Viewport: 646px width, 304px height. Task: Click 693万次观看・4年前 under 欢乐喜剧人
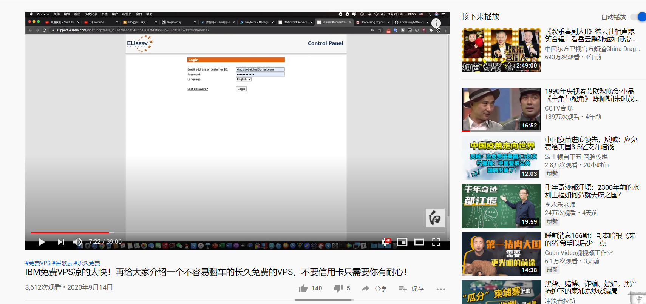click(x=573, y=57)
